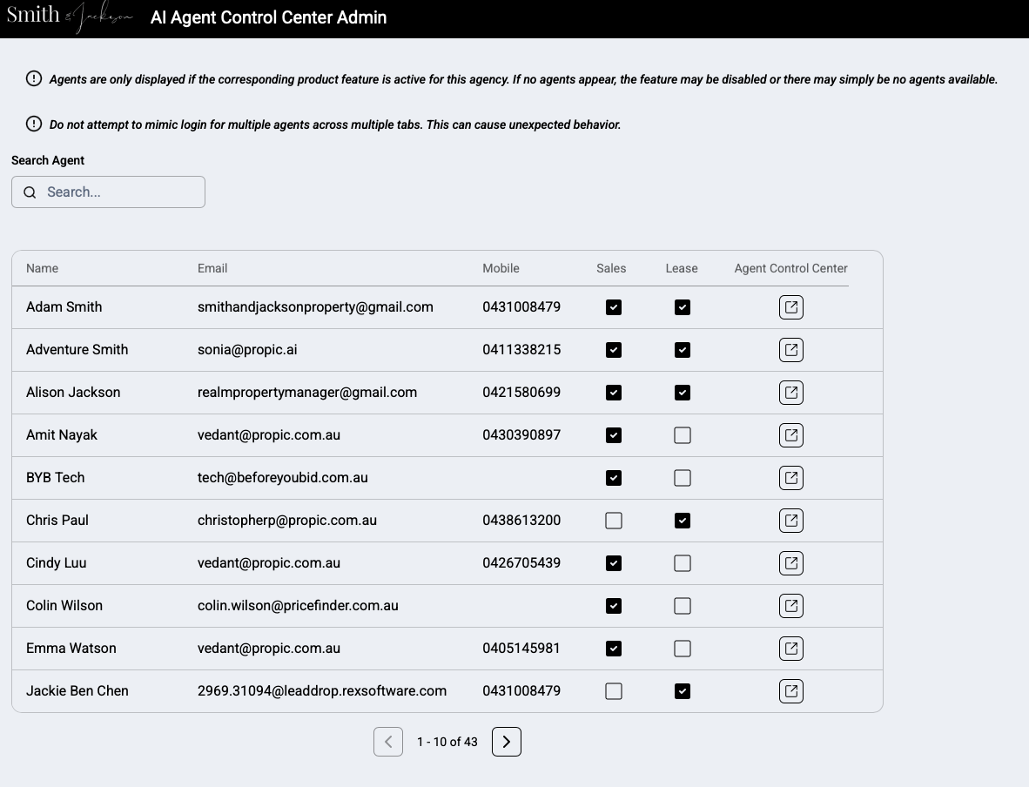Image resolution: width=1029 pixels, height=787 pixels.
Task: Uncheck Lease for Alison Jackson
Action: click(683, 392)
